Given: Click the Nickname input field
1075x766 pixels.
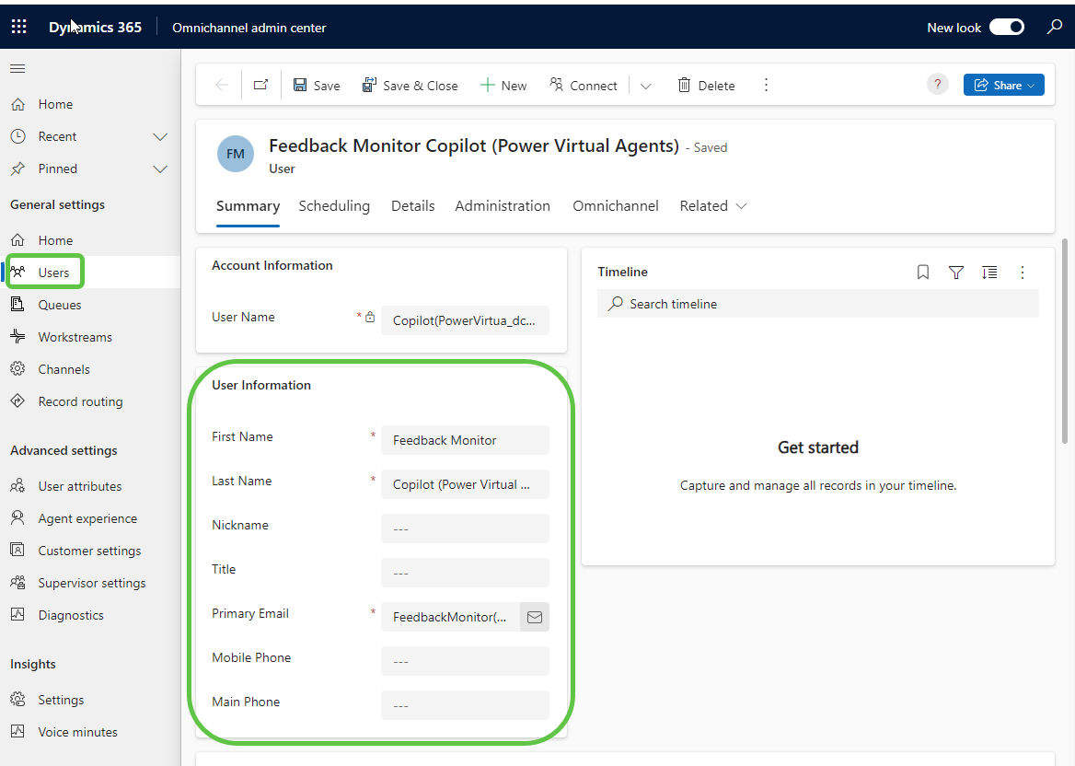Looking at the screenshot, I should tap(465, 528).
